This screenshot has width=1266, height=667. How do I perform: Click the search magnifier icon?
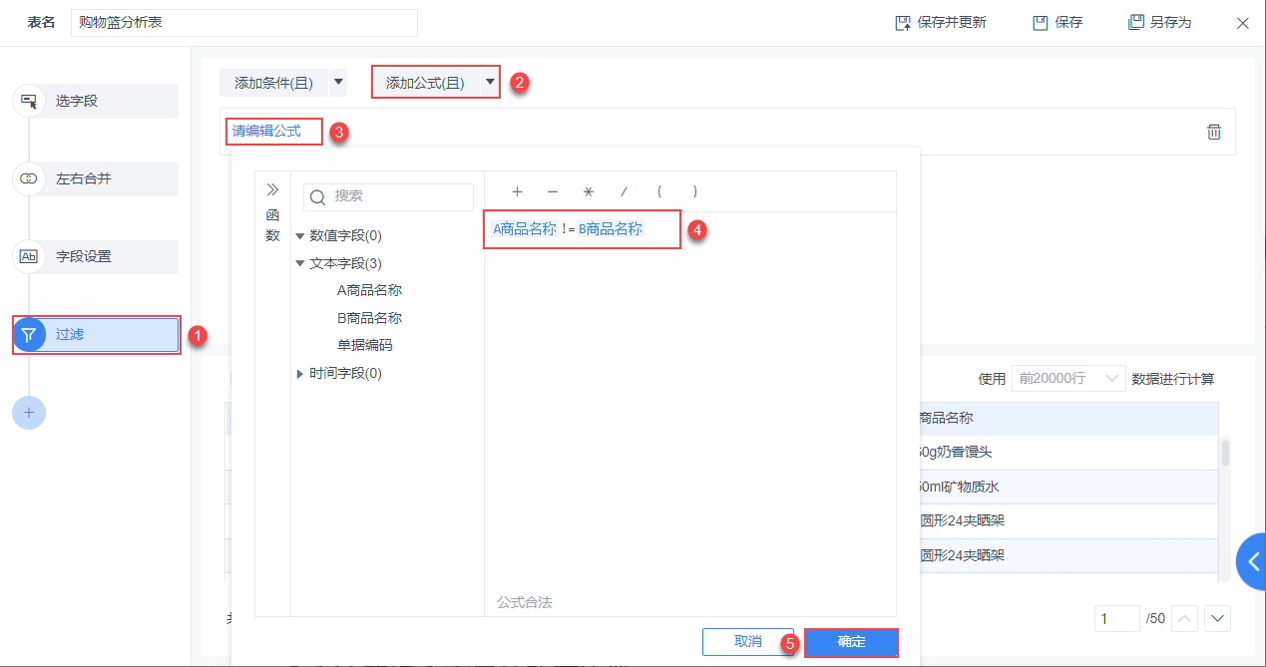coord(319,197)
